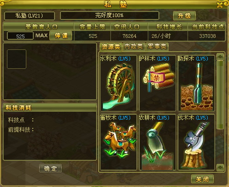Select the 伐木术 axe and stump icon
Screen dimensions: 229x187
[x=195, y=145]
